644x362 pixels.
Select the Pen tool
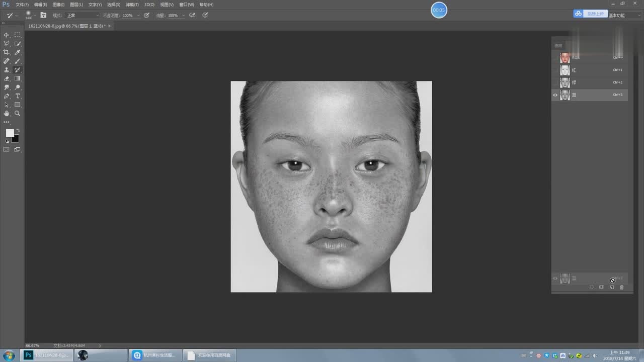(x=7, y=96)
